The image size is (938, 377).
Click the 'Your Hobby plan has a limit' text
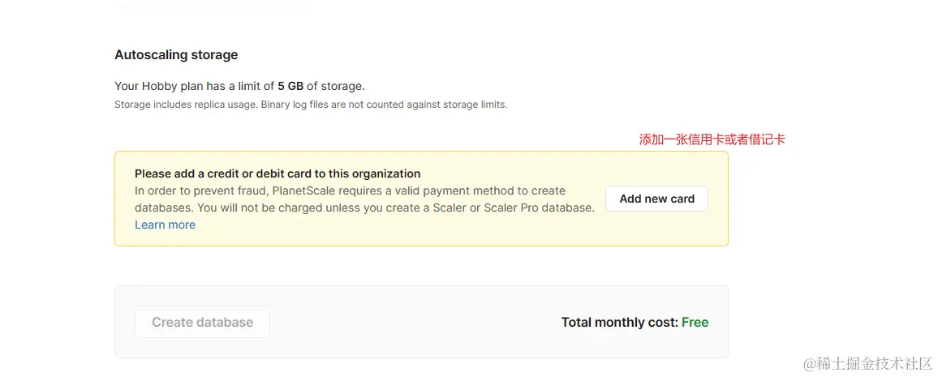pyautogui.click(x=195, y=86)
